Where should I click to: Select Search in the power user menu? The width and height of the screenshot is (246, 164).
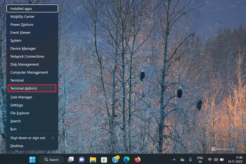coord(32,121)
